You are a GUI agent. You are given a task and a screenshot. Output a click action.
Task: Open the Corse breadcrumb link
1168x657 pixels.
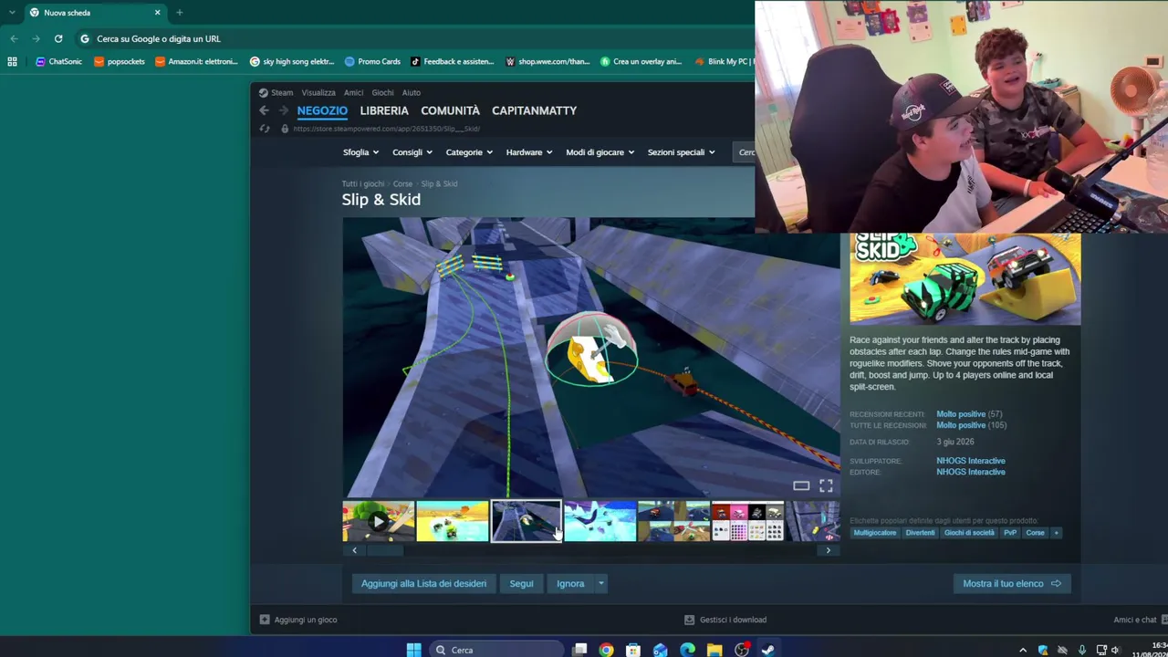coord(402,184)
